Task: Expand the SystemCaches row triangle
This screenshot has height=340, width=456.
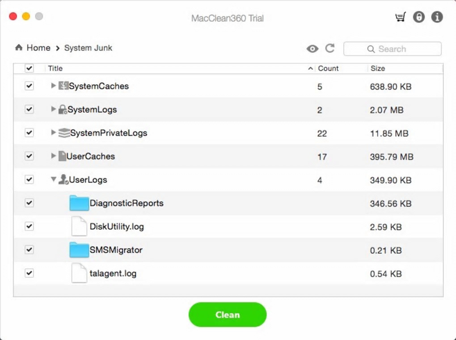Action: pyautogui.click(x=53, y=85)
